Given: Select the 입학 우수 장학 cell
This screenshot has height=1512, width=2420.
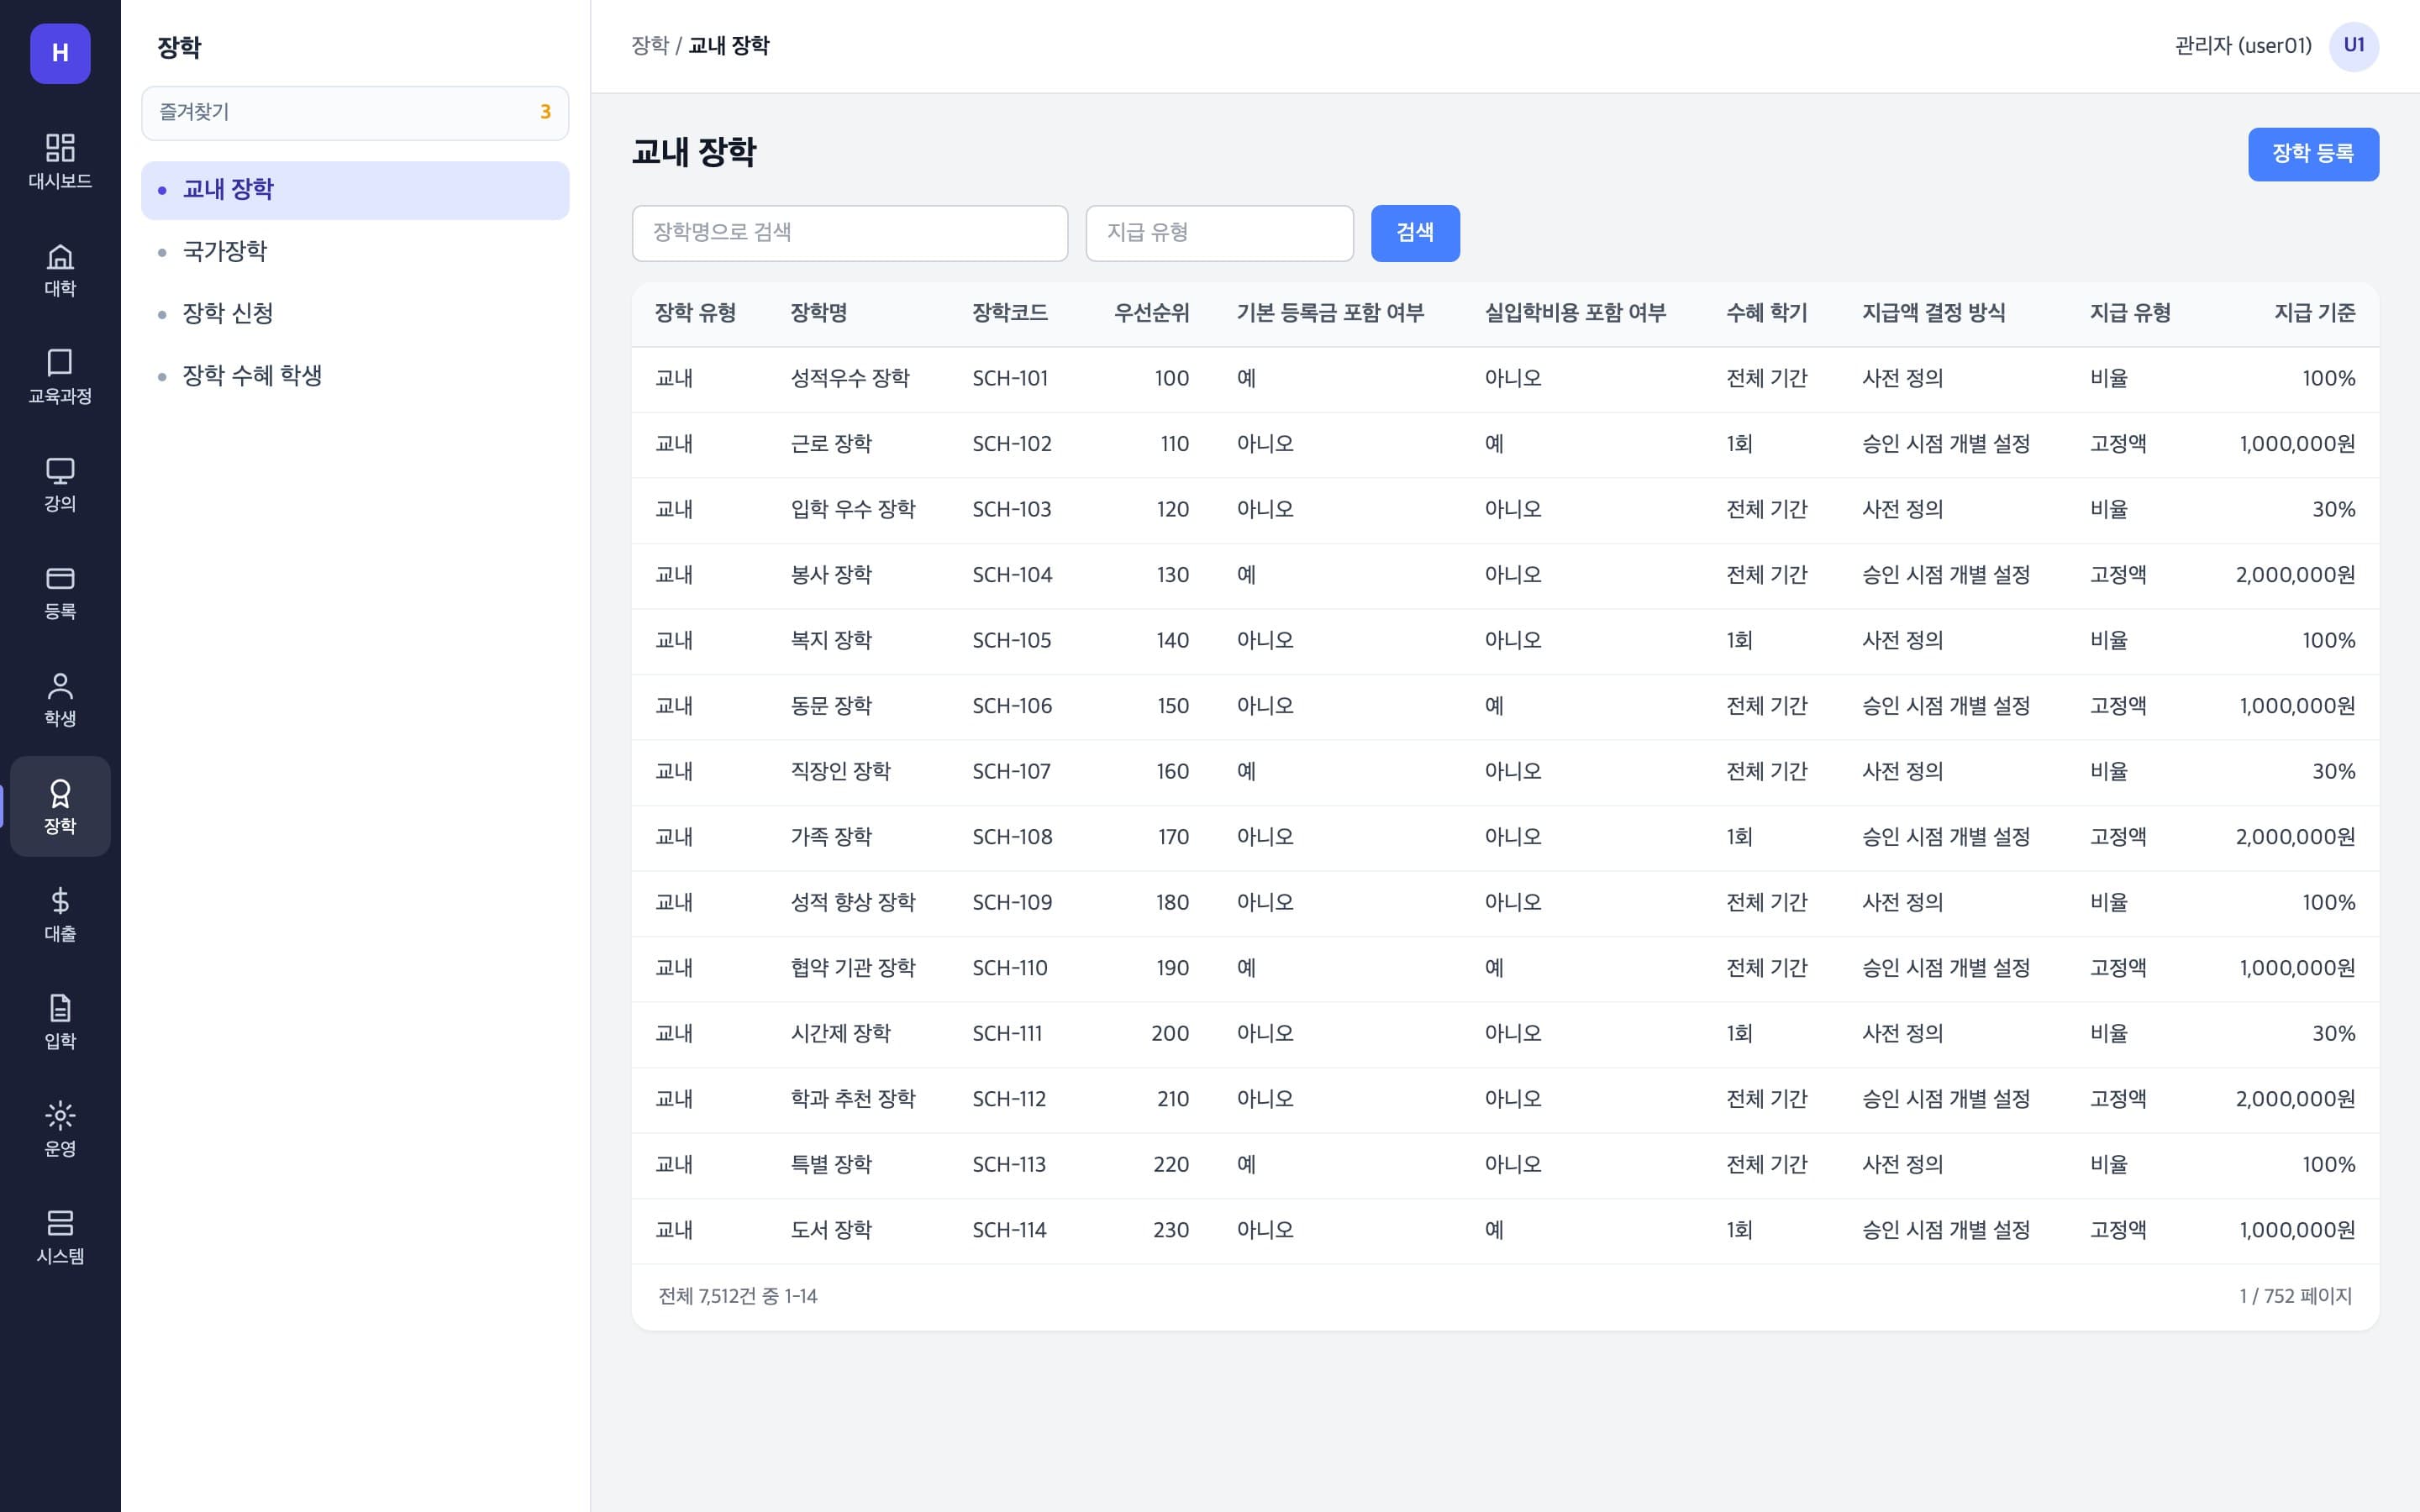Looking at the screenshot, I should click(x=853, y=510).
